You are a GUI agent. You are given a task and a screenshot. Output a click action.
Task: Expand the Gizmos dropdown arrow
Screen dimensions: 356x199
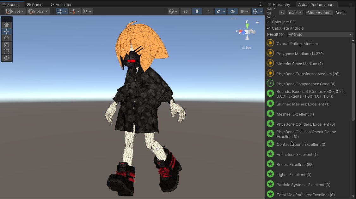[x=261, y=11]
